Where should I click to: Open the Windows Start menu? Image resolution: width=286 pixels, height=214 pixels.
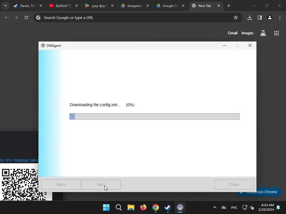coord(106,207)
